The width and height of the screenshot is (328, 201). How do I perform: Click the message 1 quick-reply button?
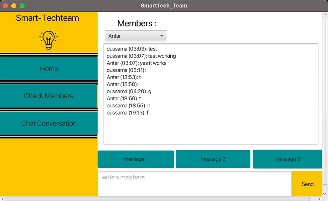(x=136, y=159)
